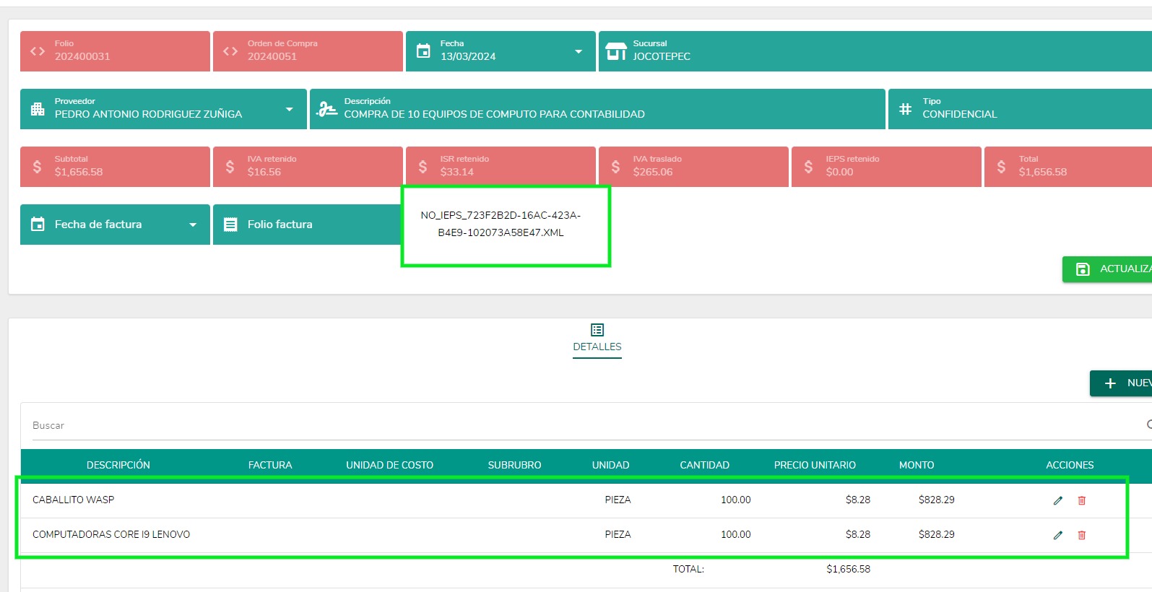This screenshot has width=1152, height=592.
Task: Click the Folio factura input field
Action: 307,225
